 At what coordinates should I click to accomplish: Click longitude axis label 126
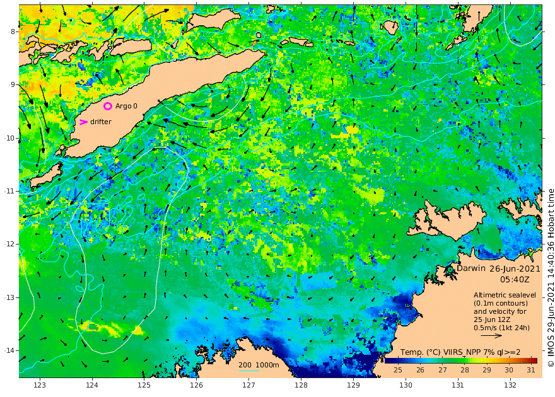pyautogui.click(x=196, y=385)
